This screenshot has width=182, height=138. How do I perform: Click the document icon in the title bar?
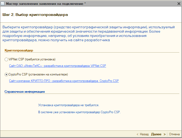3,4
